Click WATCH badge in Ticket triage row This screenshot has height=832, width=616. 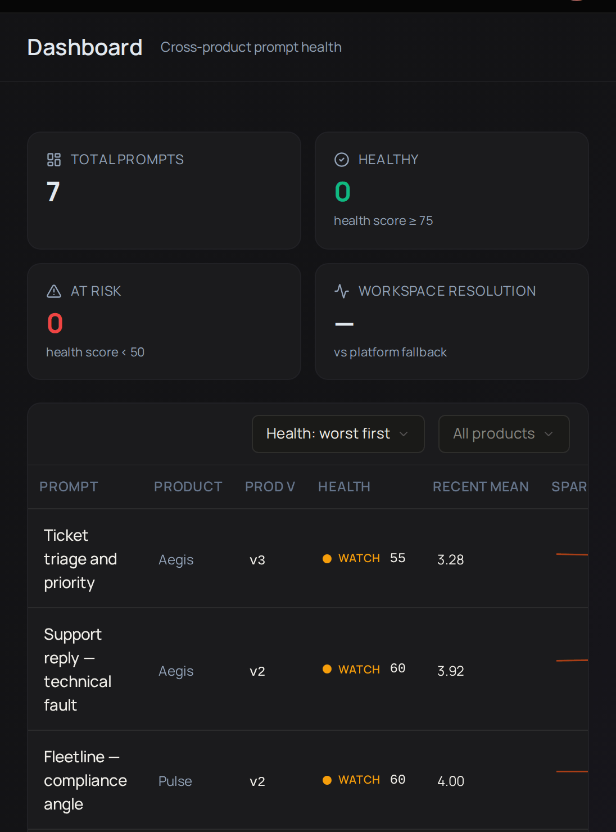352,558
